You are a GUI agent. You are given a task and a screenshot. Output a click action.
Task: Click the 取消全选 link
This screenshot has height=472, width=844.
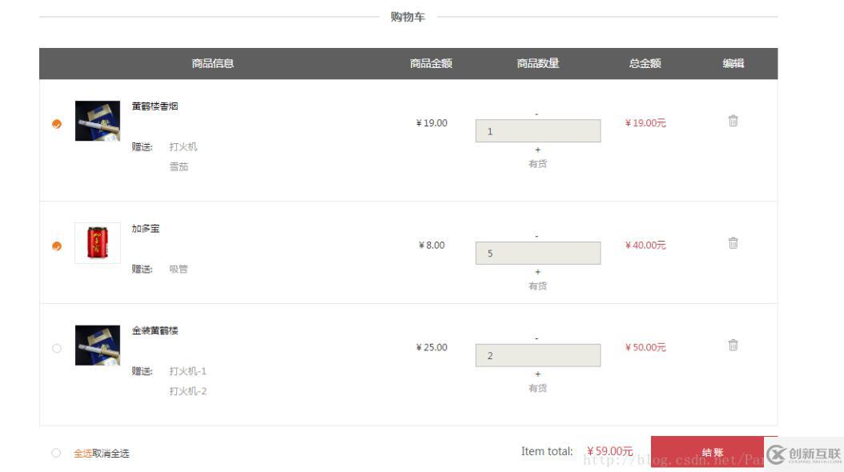[x=111, y=454]
